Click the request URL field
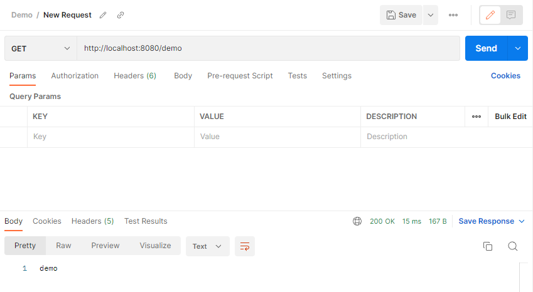533x292 pixels. click(268, 48)
